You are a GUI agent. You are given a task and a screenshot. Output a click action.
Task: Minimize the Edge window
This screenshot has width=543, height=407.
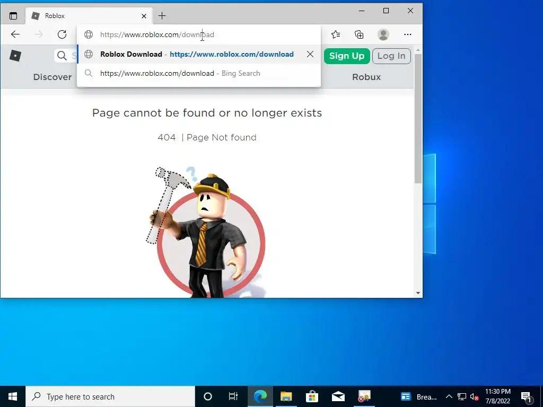(362, 11)
